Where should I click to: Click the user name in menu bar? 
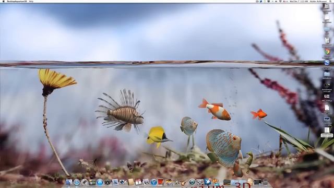(x=318, y=1)
